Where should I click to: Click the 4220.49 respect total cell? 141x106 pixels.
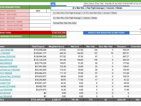point(122,100)
